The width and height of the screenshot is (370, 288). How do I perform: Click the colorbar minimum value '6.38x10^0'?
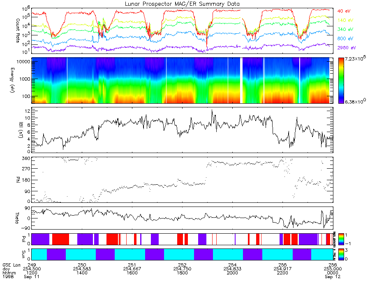click(x=355, y=102)
